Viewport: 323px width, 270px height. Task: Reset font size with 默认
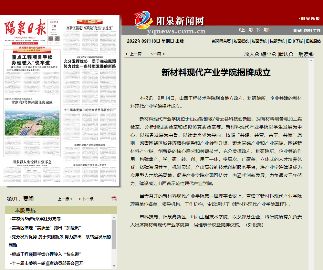point(286,54)
